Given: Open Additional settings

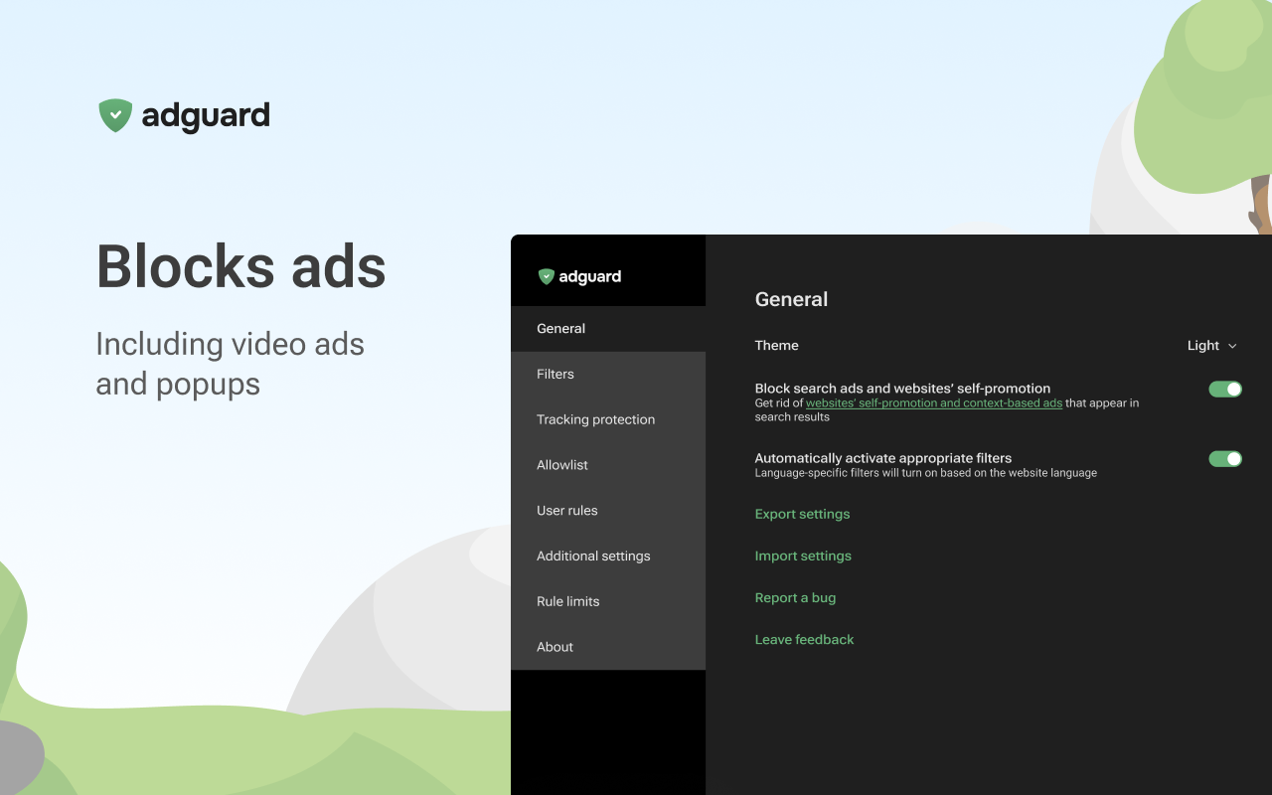Looking at the screenshot, I should [x=593, y=556].
